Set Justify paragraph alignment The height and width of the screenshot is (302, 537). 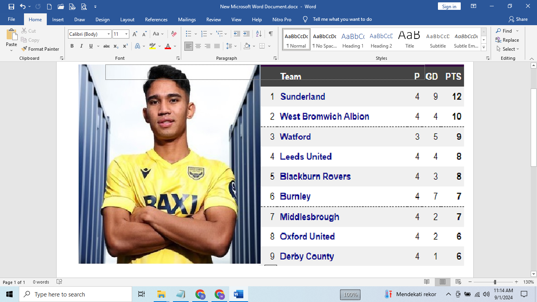tap(217, 46)
